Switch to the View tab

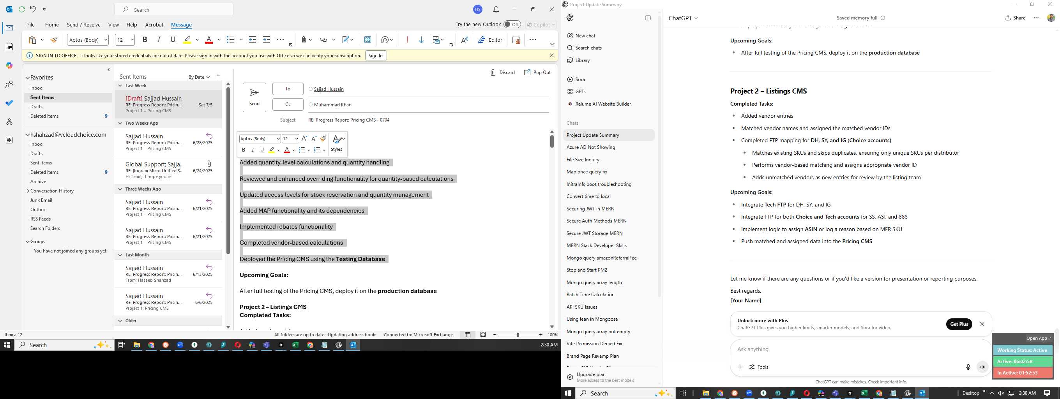click(113, 25)
